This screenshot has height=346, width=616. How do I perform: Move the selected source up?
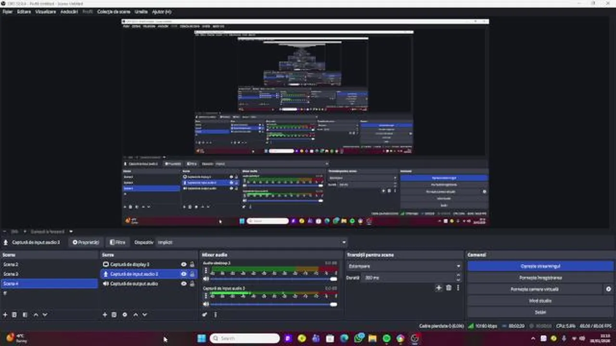(135, 315)
